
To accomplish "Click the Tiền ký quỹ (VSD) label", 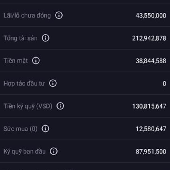I will [28, 106].
